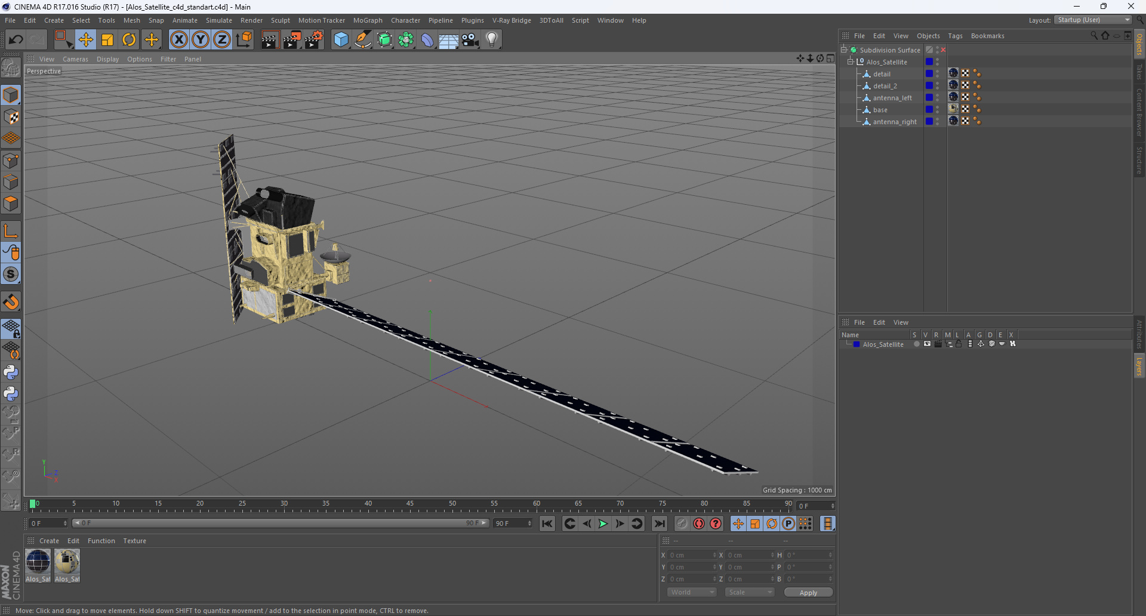
Task: Click the Undo arrow icon
Action: click(16, 40)
